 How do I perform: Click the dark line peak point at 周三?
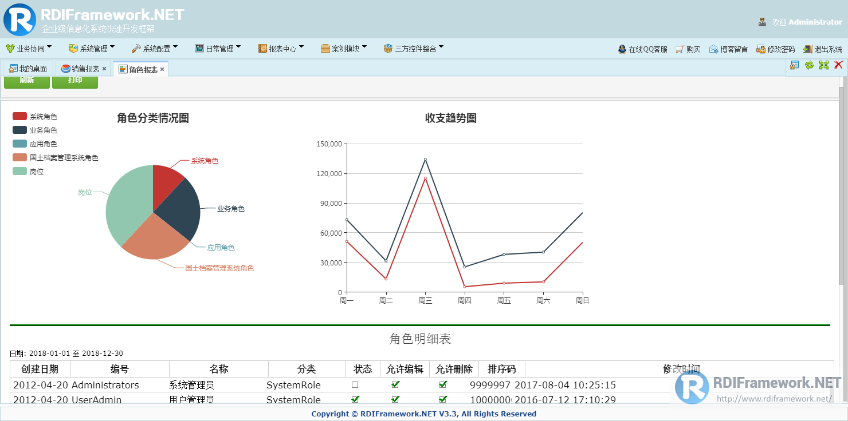point(425,160)
